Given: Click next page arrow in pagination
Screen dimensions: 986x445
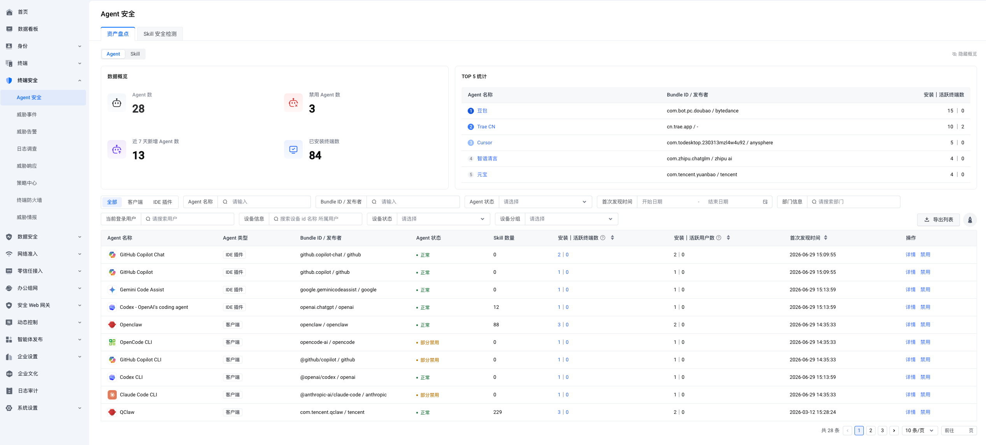Looking at the screenshot, I should click(894, 431).
